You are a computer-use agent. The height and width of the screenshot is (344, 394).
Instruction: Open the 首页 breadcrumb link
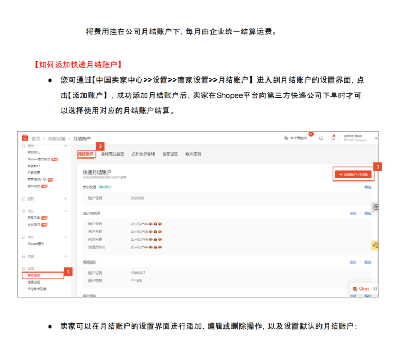point(36,138)
